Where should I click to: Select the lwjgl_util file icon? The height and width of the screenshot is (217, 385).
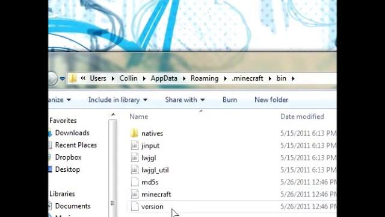(x=135, y=170)
